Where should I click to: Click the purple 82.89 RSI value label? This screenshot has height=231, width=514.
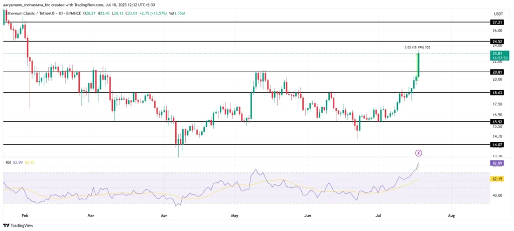pyautogui.click(x=496, y=163)
